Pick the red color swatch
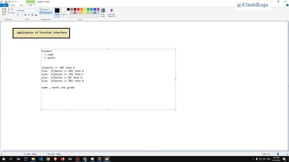This screenshot has width=289, height=162. pyautogui.click(x=78, y=9)
